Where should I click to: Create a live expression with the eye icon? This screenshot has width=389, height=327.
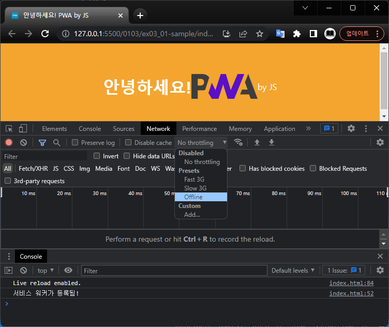pos(68,270)
